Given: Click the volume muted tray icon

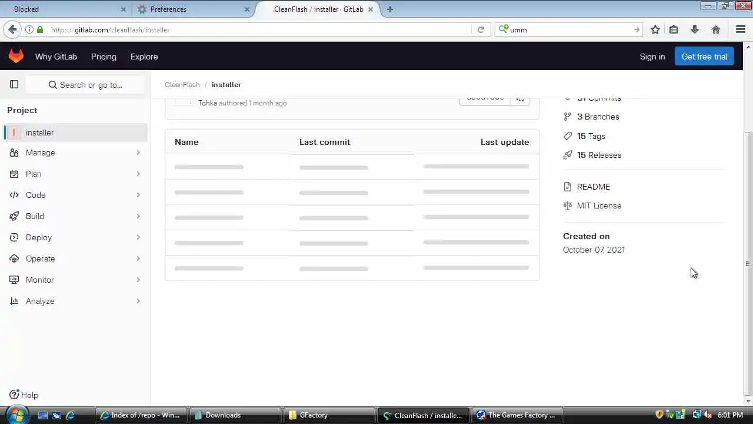Looking at the screenshot, I should coord(708,415).
